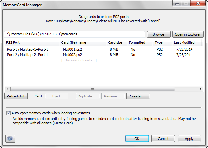The height and width of the screenshot is (148, 208).
Task: Click Formatted 'No' value for Mcd002.ps2
Action: pos(133,55)
